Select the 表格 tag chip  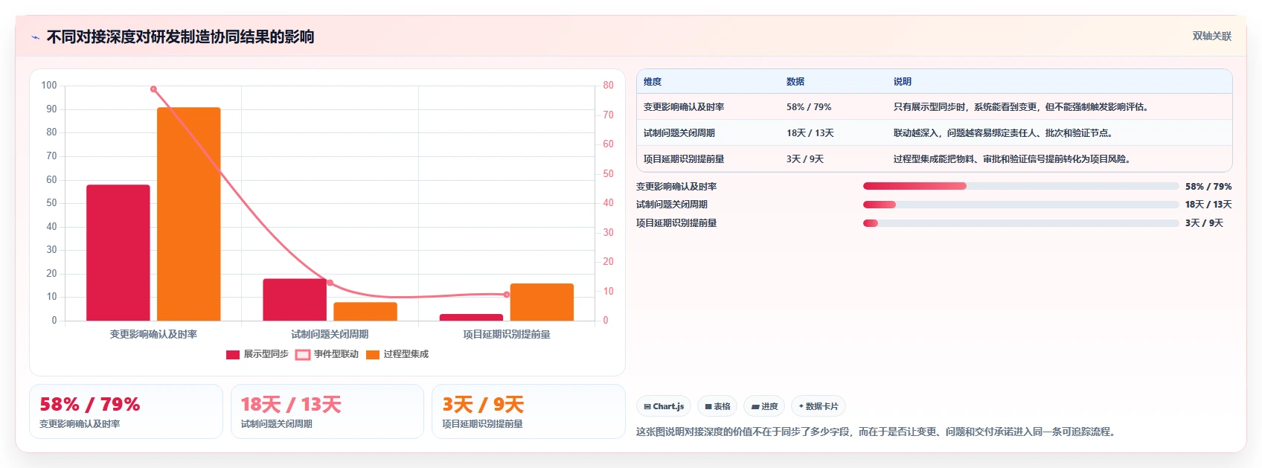click(x=717, y=406)
